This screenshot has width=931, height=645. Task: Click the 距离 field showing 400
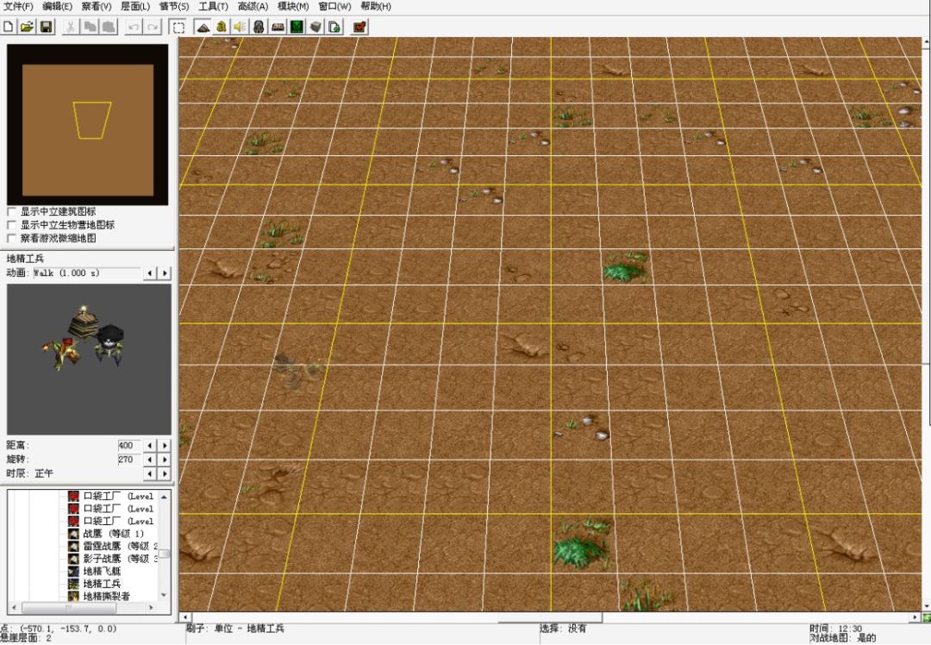click(128, 446)
